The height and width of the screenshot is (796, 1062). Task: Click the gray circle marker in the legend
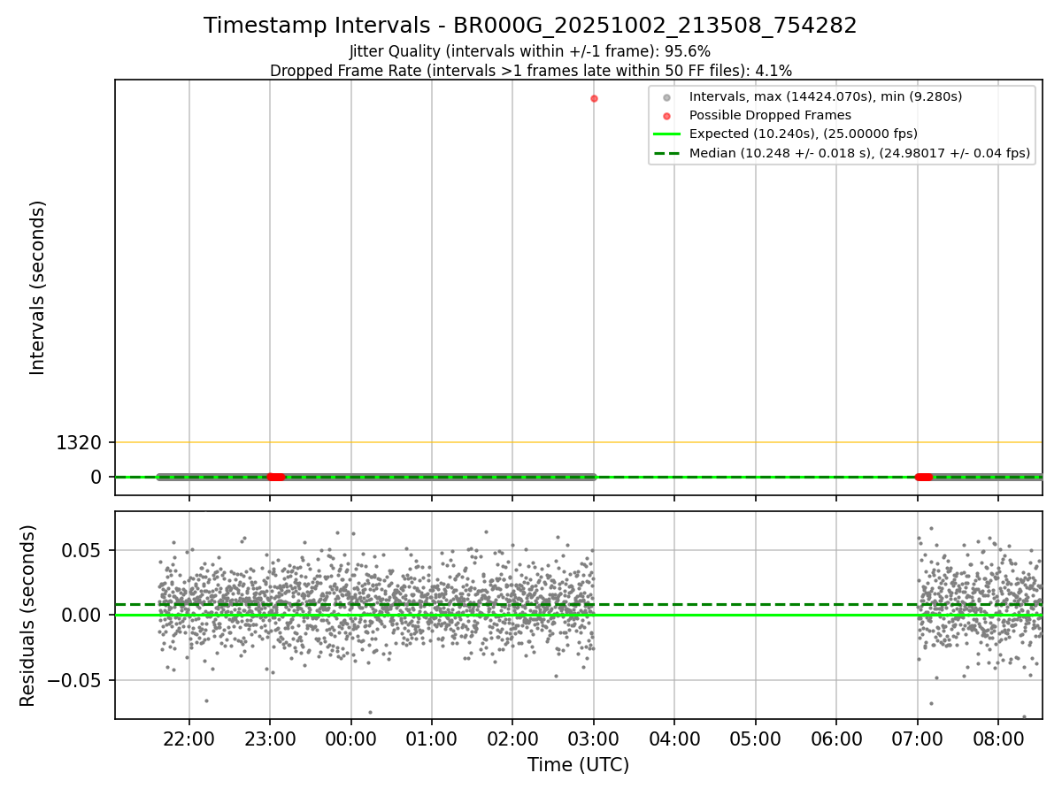click(x=667, y=97)
